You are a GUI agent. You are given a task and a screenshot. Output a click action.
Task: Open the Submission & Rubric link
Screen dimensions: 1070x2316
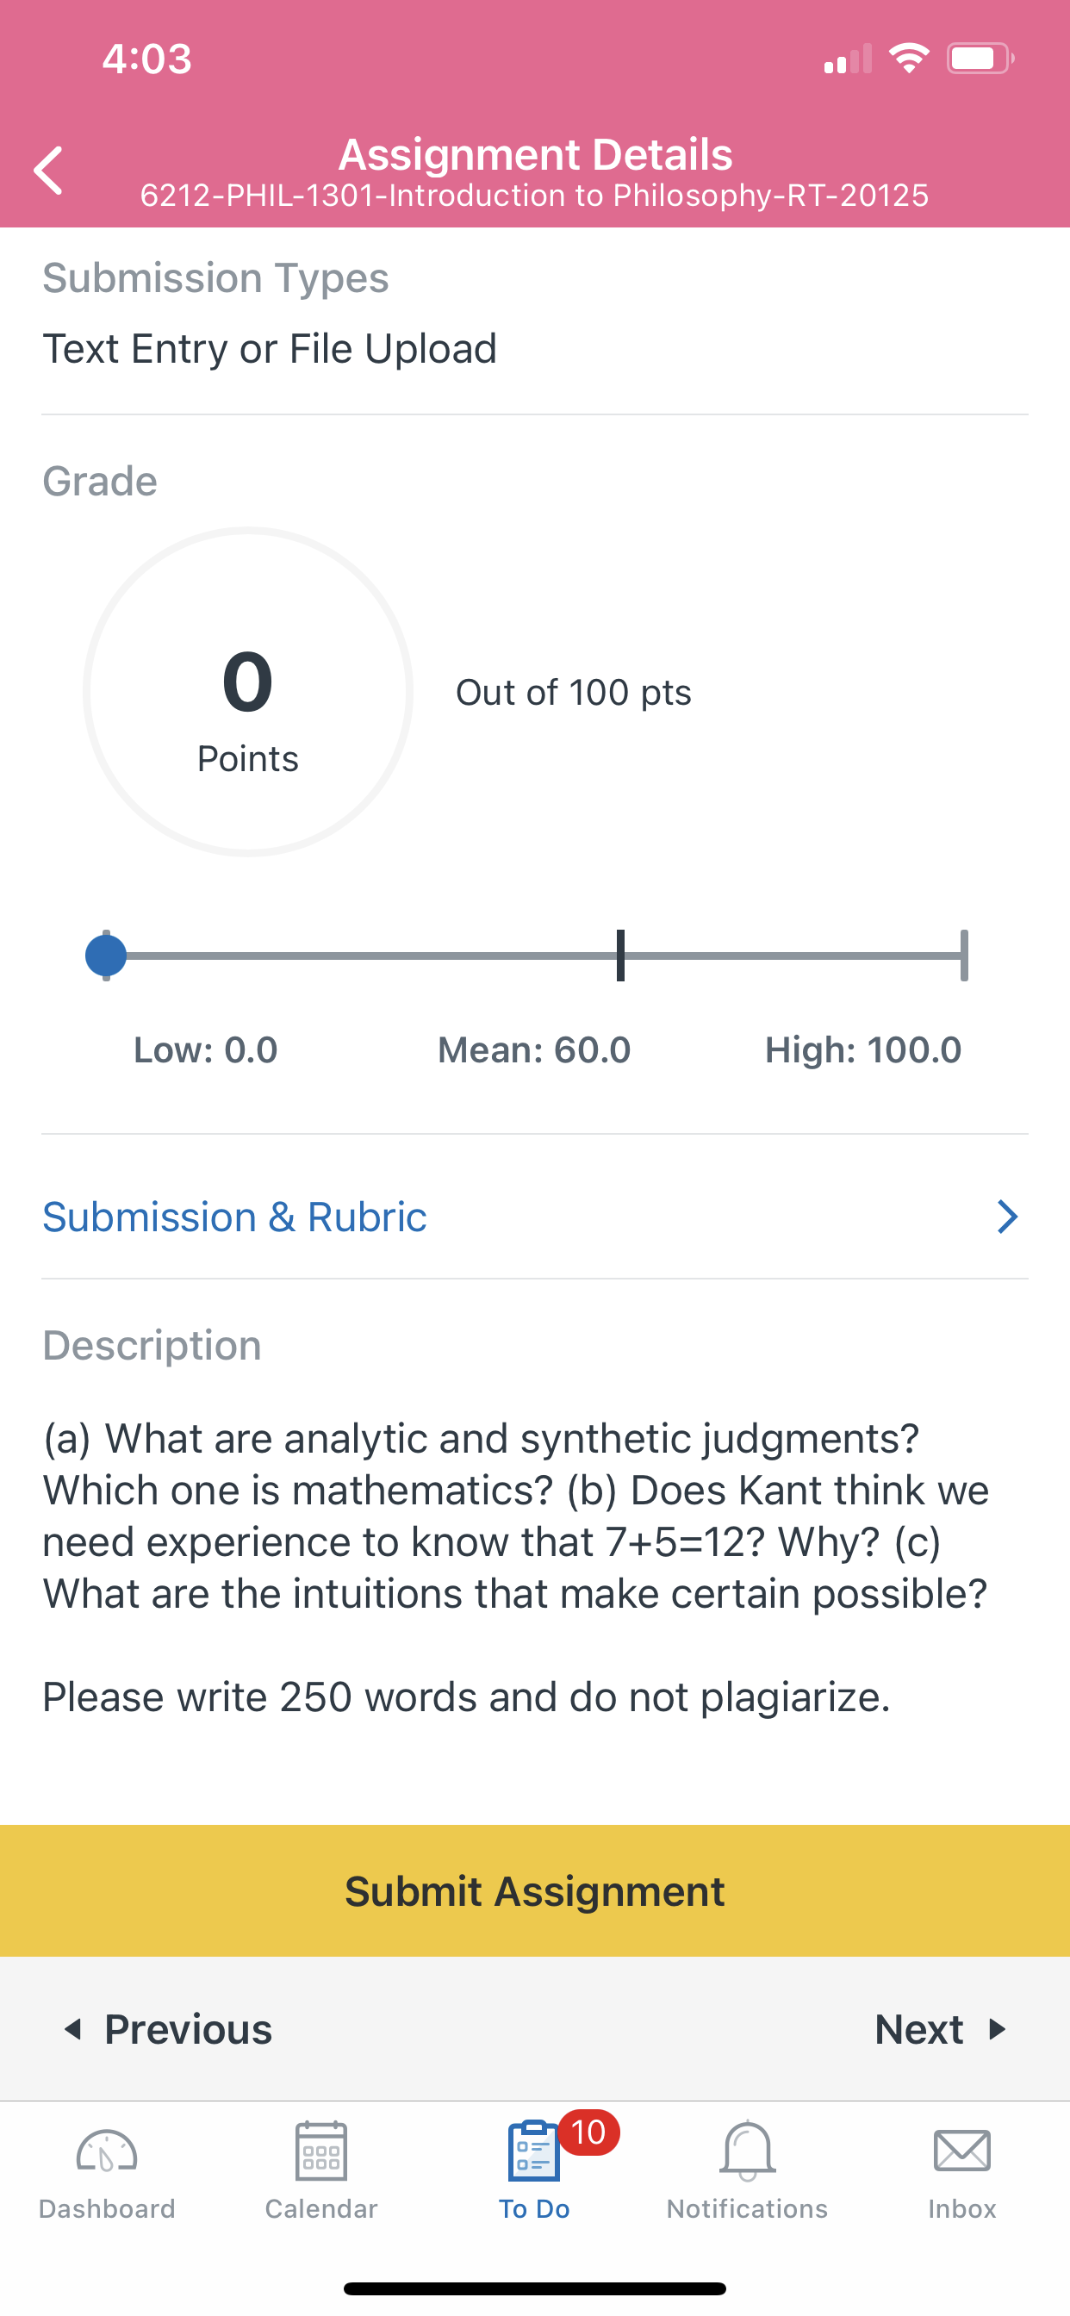pos(234,1217)
